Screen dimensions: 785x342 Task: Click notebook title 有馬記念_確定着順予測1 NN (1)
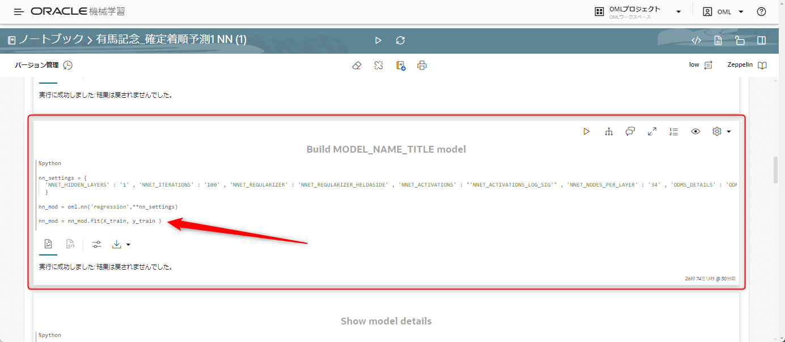tap(171, 40)
